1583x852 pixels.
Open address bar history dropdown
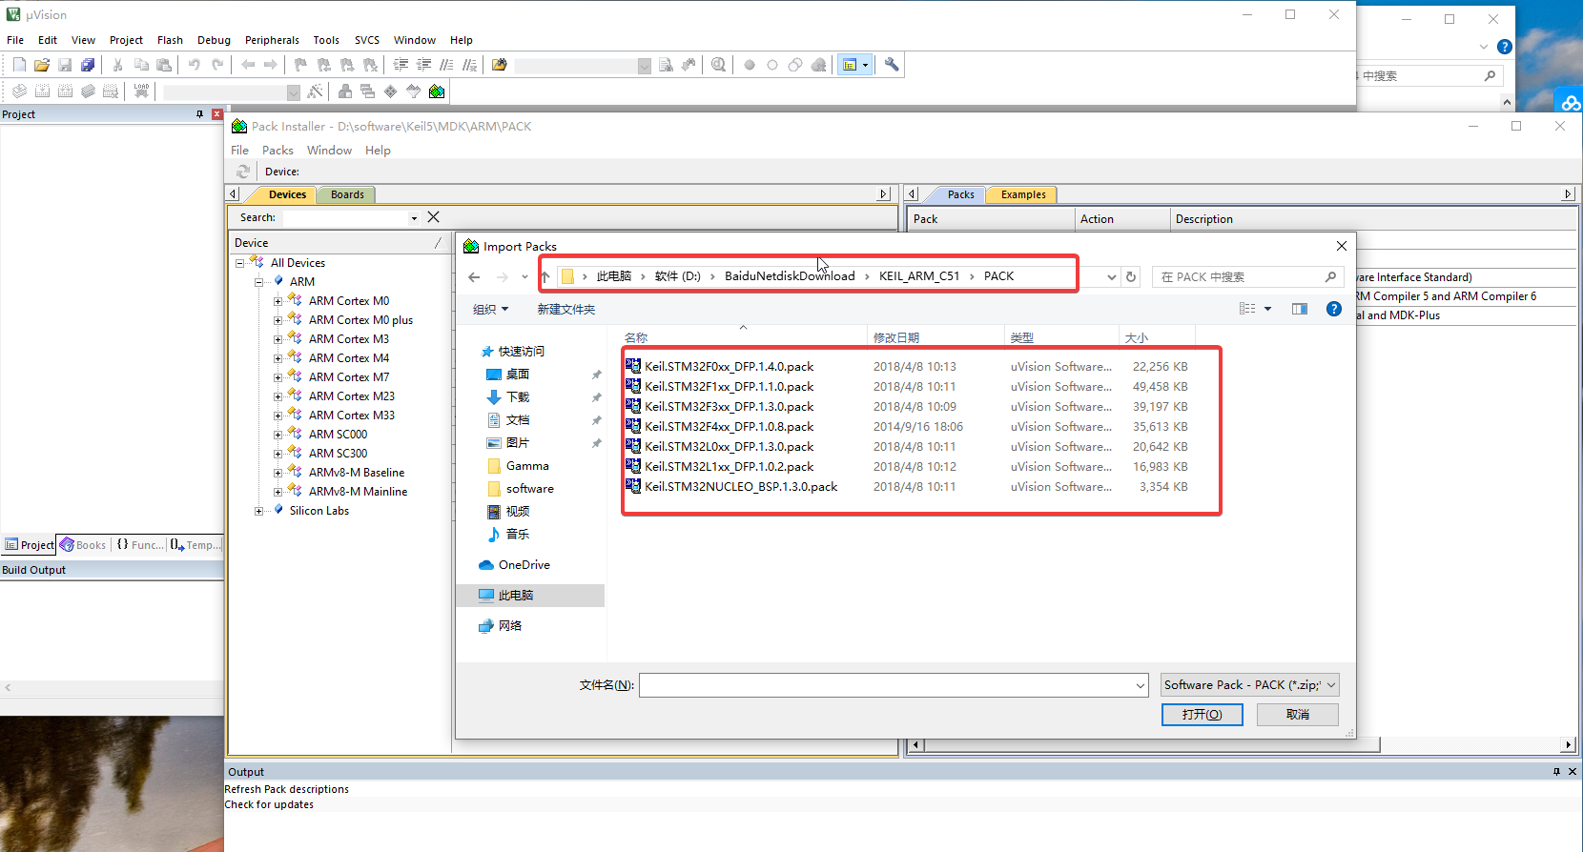pyautogui.click(x=1112, y=277)
